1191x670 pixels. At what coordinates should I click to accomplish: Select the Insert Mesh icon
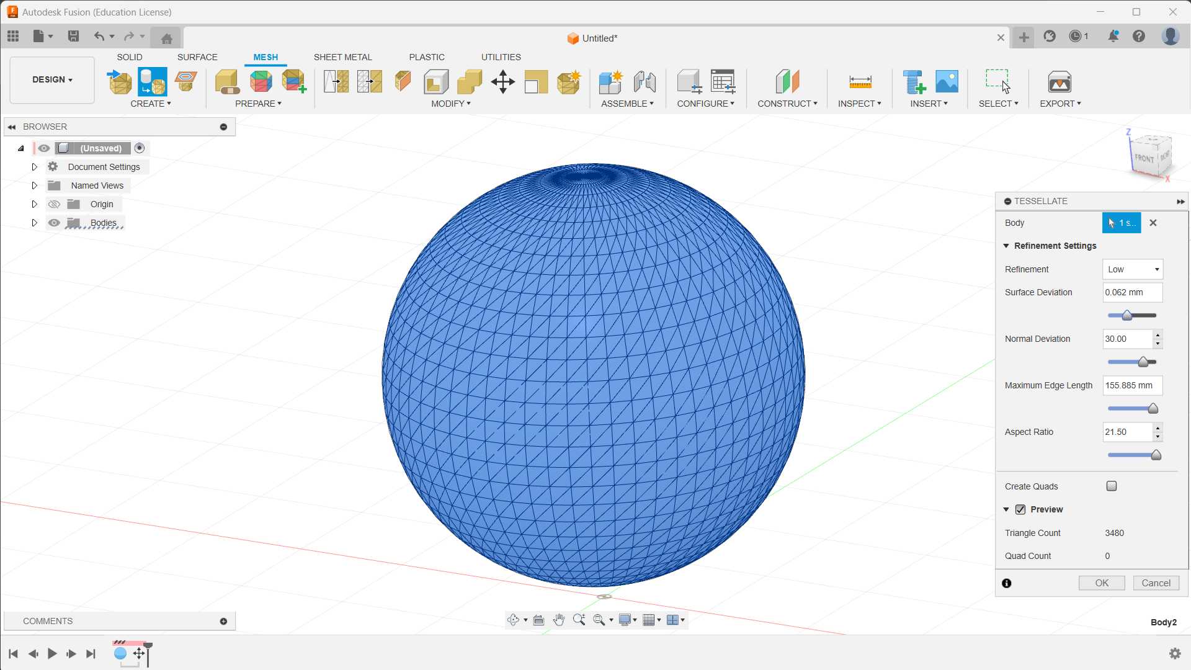120,81
